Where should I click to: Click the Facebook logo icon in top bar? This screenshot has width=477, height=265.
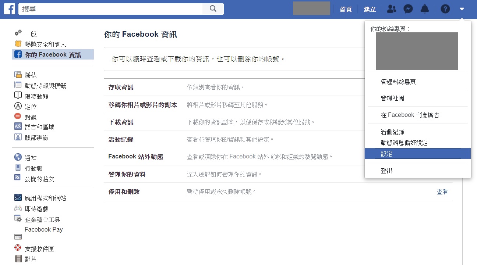click(x=10, y=9)
